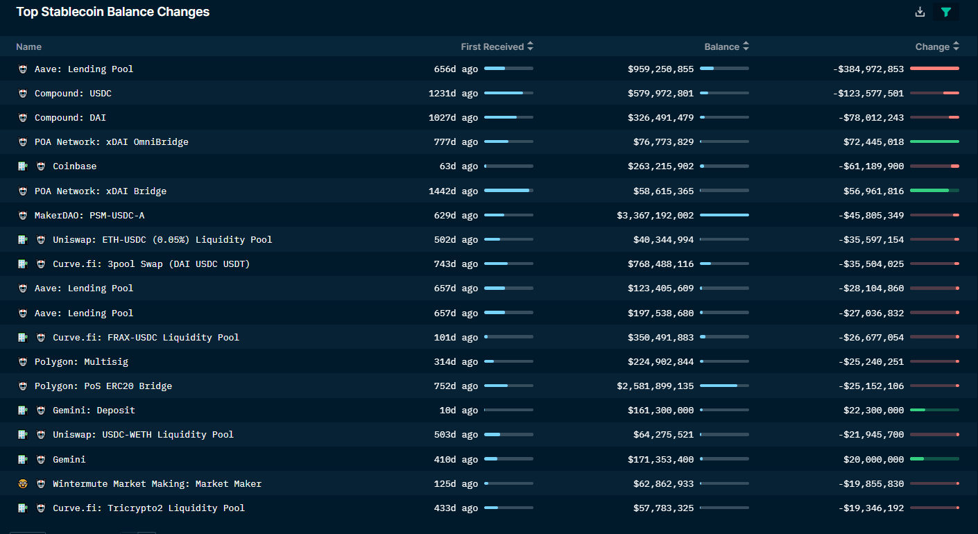Click building icon in Uniswap ETH-USDC row
Screen dimensions: 978x534
(23, 240)
